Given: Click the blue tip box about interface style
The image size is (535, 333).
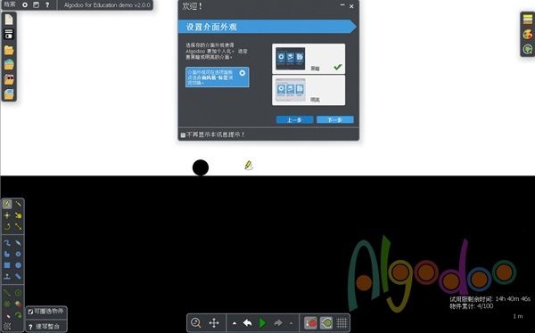Looking at the screenshot, I should tap(217, 77).
